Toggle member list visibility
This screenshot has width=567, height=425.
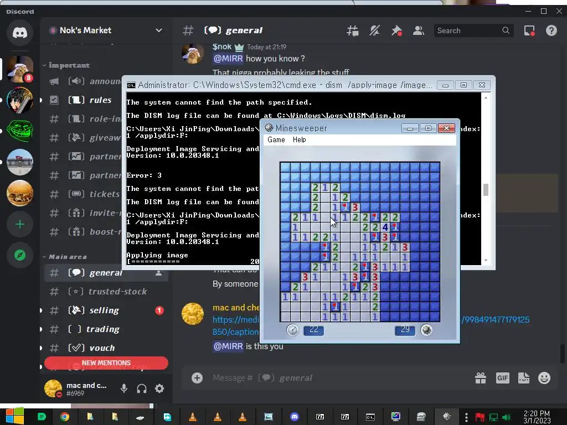click(x=419, y=31)
